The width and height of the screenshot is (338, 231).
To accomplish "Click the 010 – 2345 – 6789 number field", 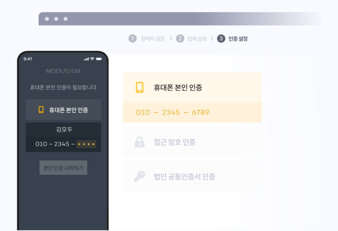I will 192,112.
